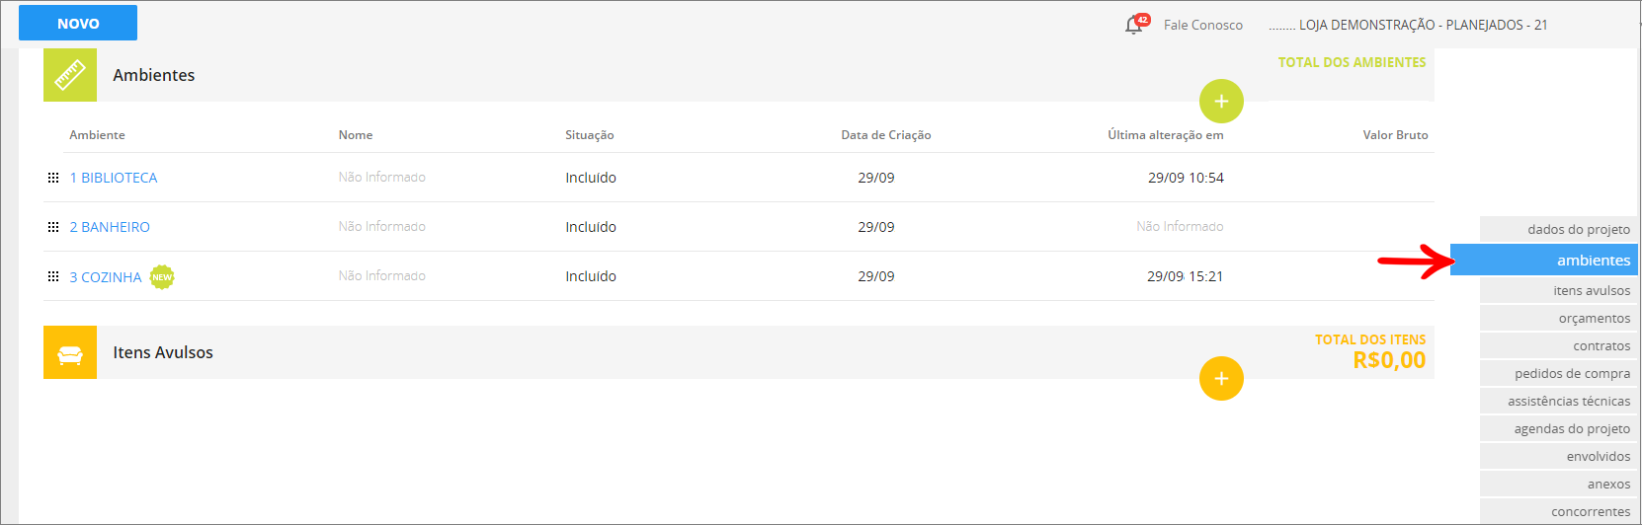1642x525 pixels.
Task: Open the LOJA DEMONSTRAÇÃO store selector
Action: pyautogui.click(x=1409, y=25)
